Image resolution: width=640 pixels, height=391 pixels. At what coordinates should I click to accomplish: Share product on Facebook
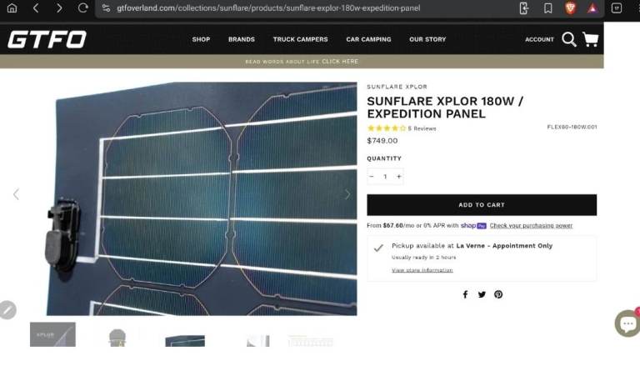tap(465, 294)
